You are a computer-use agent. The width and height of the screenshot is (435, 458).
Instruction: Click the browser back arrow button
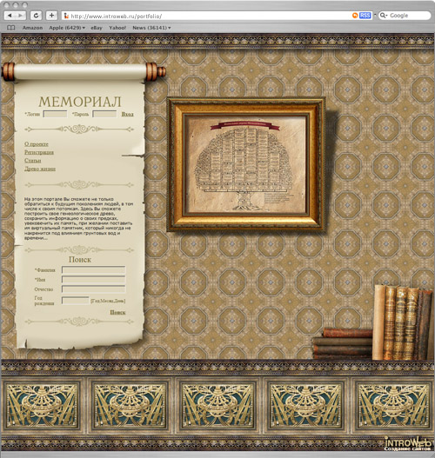click(10, 16)
